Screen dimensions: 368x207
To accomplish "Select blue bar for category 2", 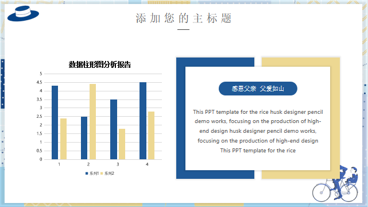I will tap(84, 138).
